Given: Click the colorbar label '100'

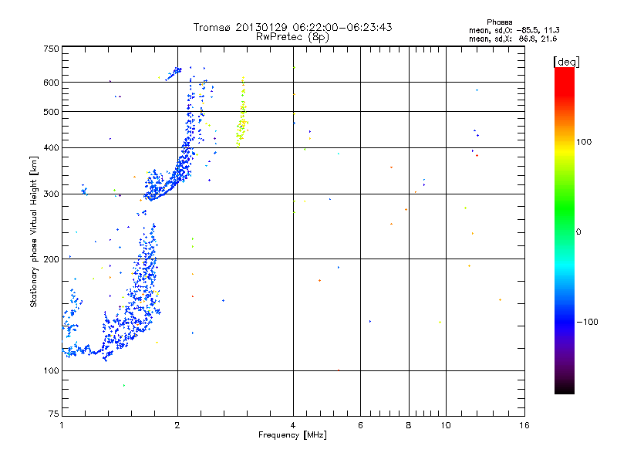Looking at the screenshot, I should 584,142.
